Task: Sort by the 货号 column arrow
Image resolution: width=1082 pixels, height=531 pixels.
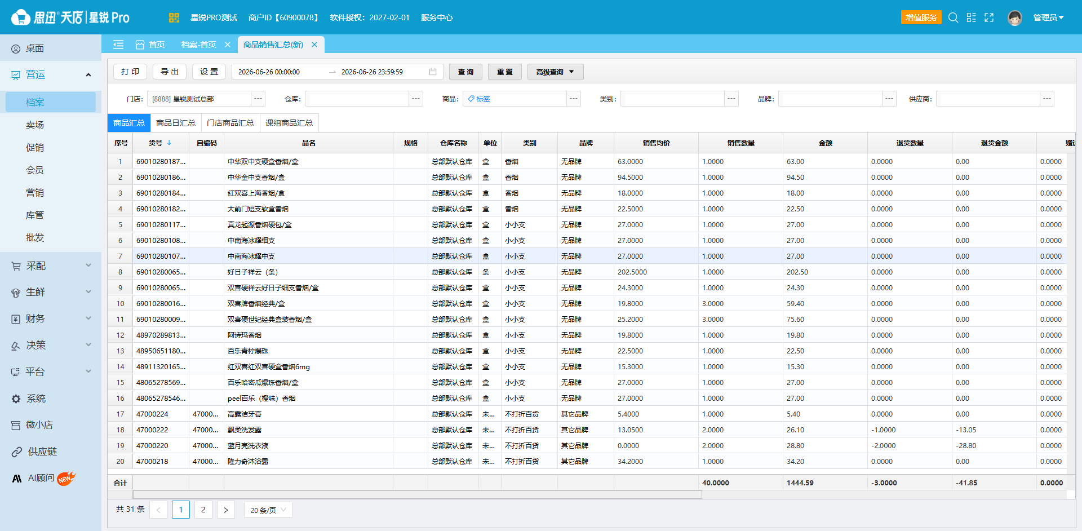Action: coord(169,143)
